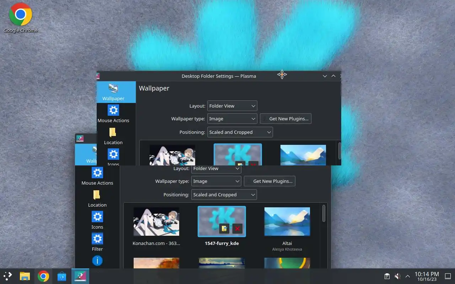Click the muted volume tray icon
Viewport: 455px width, 284px height.
pos(397,276)
